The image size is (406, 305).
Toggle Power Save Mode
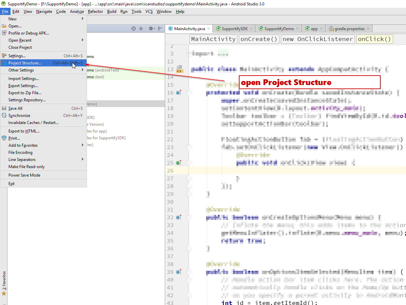pos(43,175)
